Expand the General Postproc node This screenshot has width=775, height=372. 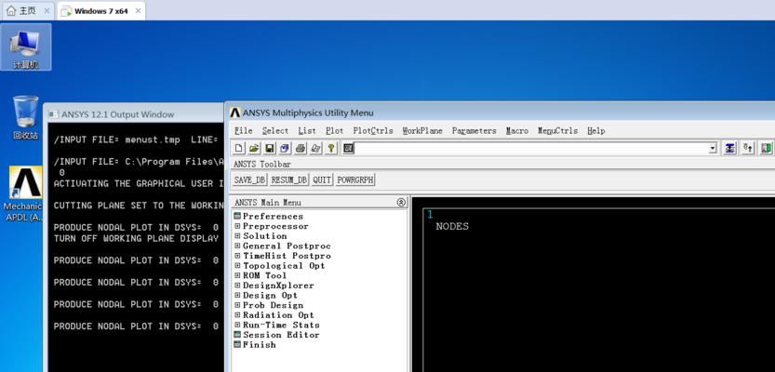237,246
